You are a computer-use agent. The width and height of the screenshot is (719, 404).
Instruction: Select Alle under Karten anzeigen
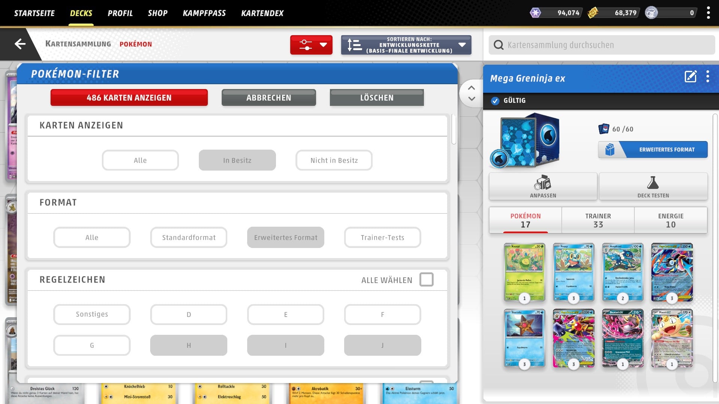point(140,160)
